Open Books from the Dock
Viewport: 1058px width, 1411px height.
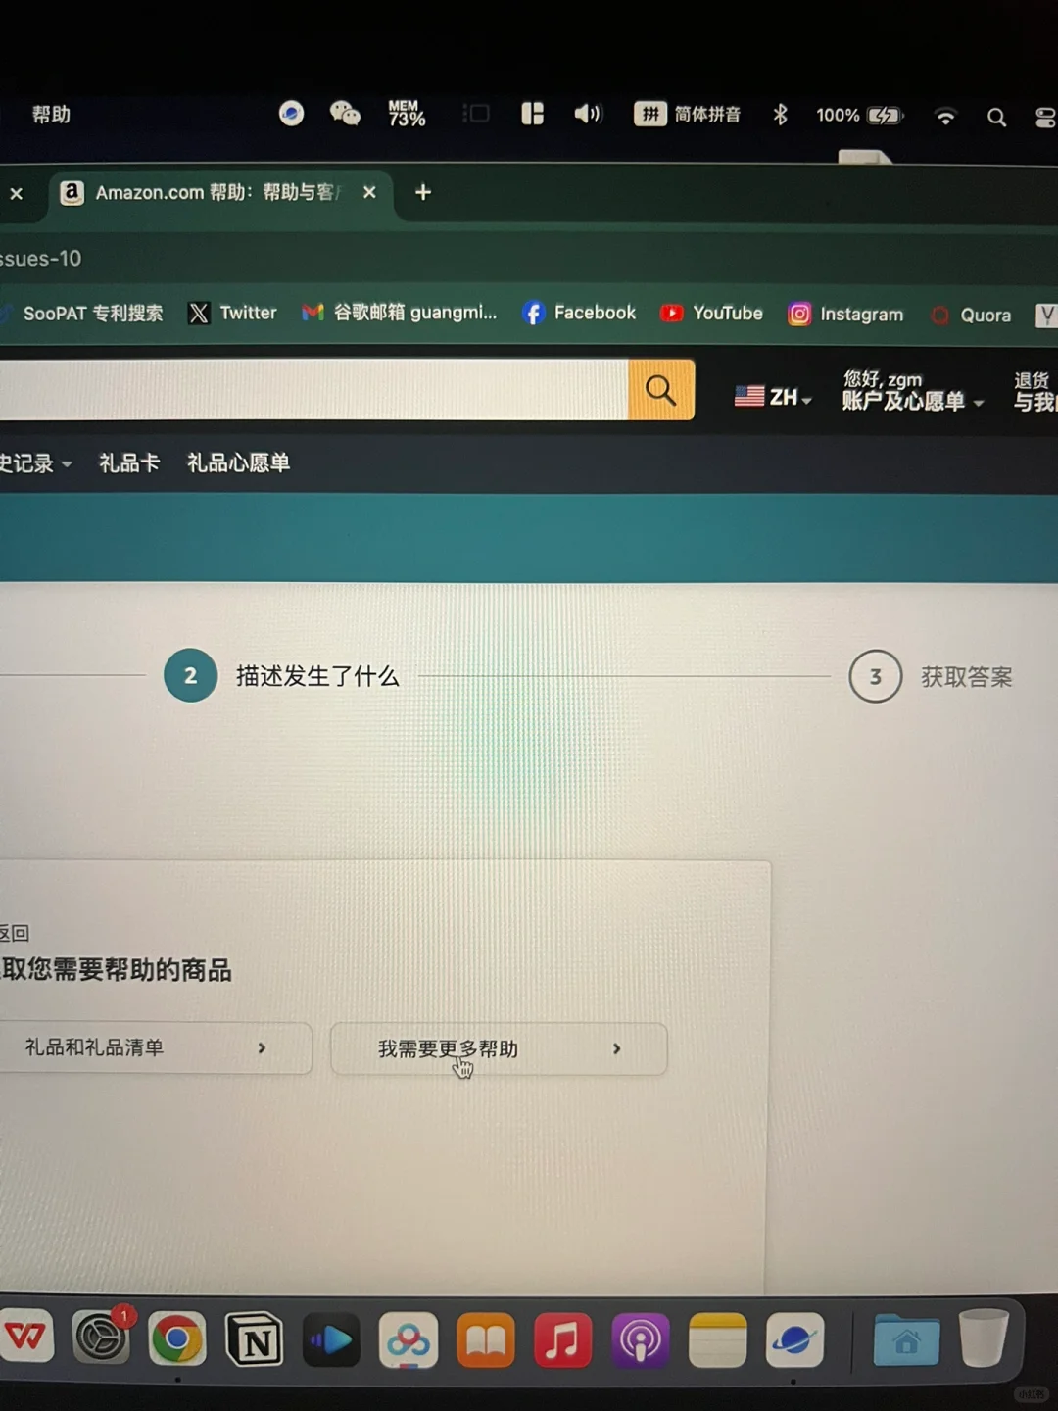click(x=486, y=1339)
